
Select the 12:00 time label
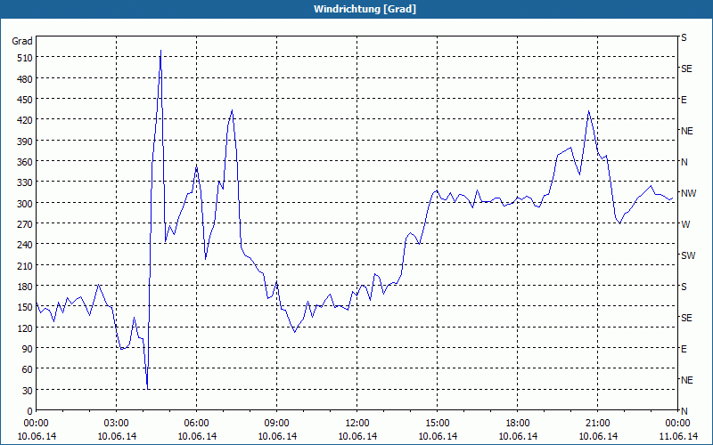pyautogui.click(x=357, y=424)
